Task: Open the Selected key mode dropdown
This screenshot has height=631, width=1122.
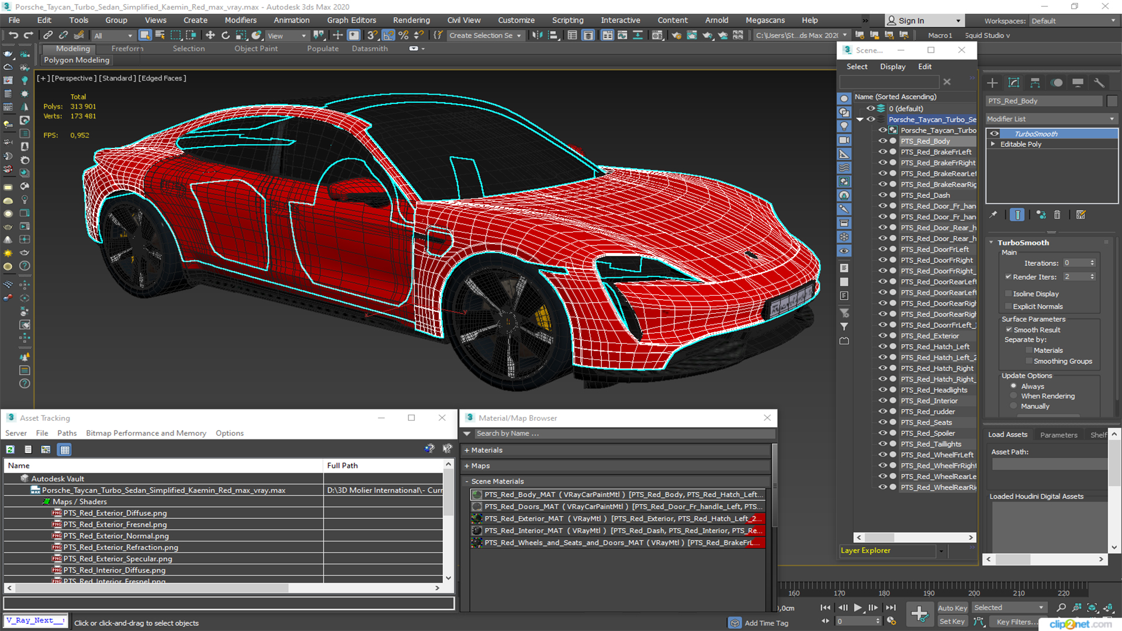Action: 1009,608
